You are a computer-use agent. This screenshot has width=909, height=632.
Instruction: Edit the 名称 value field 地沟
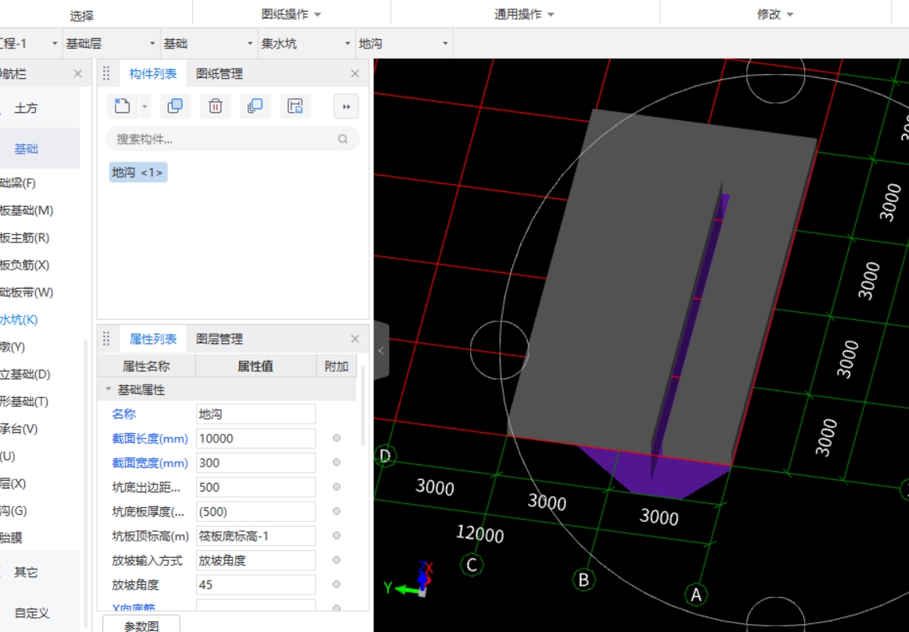point(255,414)
